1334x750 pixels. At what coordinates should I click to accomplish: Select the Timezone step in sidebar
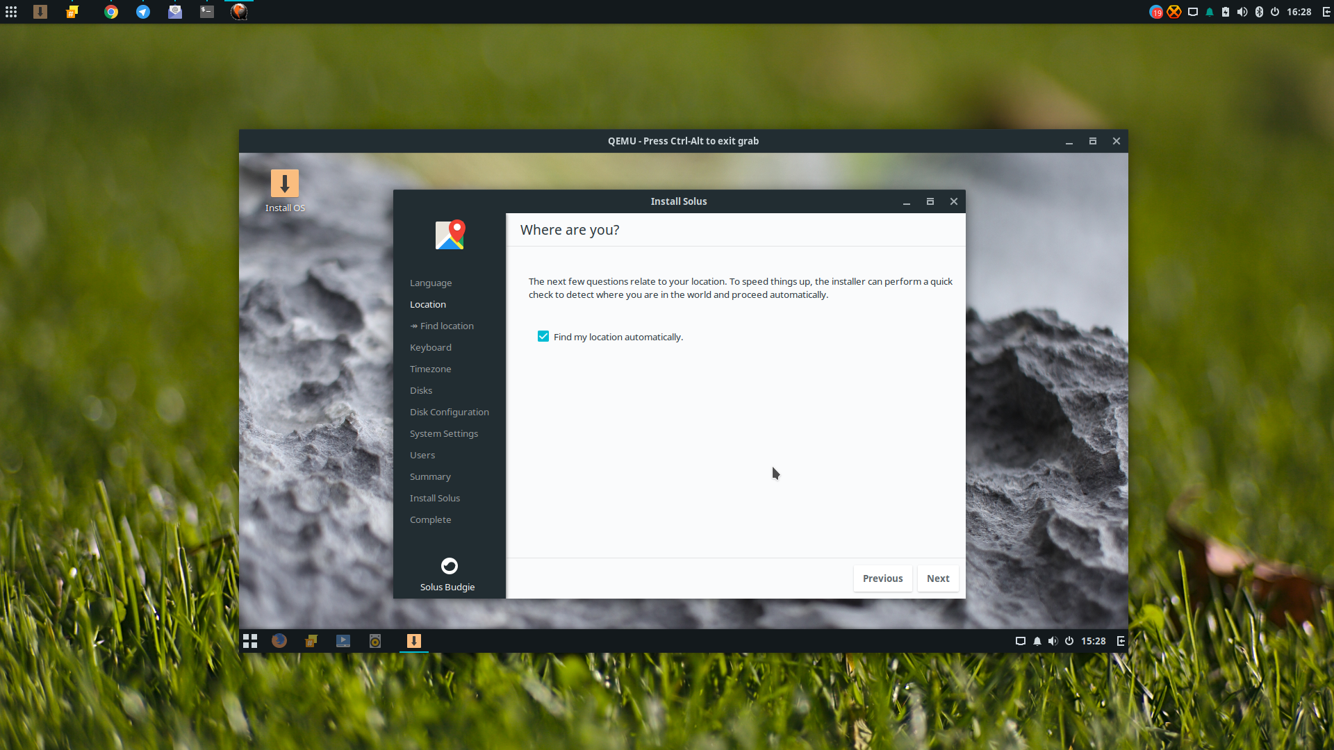pyautogui.click(x=431, y=369)
